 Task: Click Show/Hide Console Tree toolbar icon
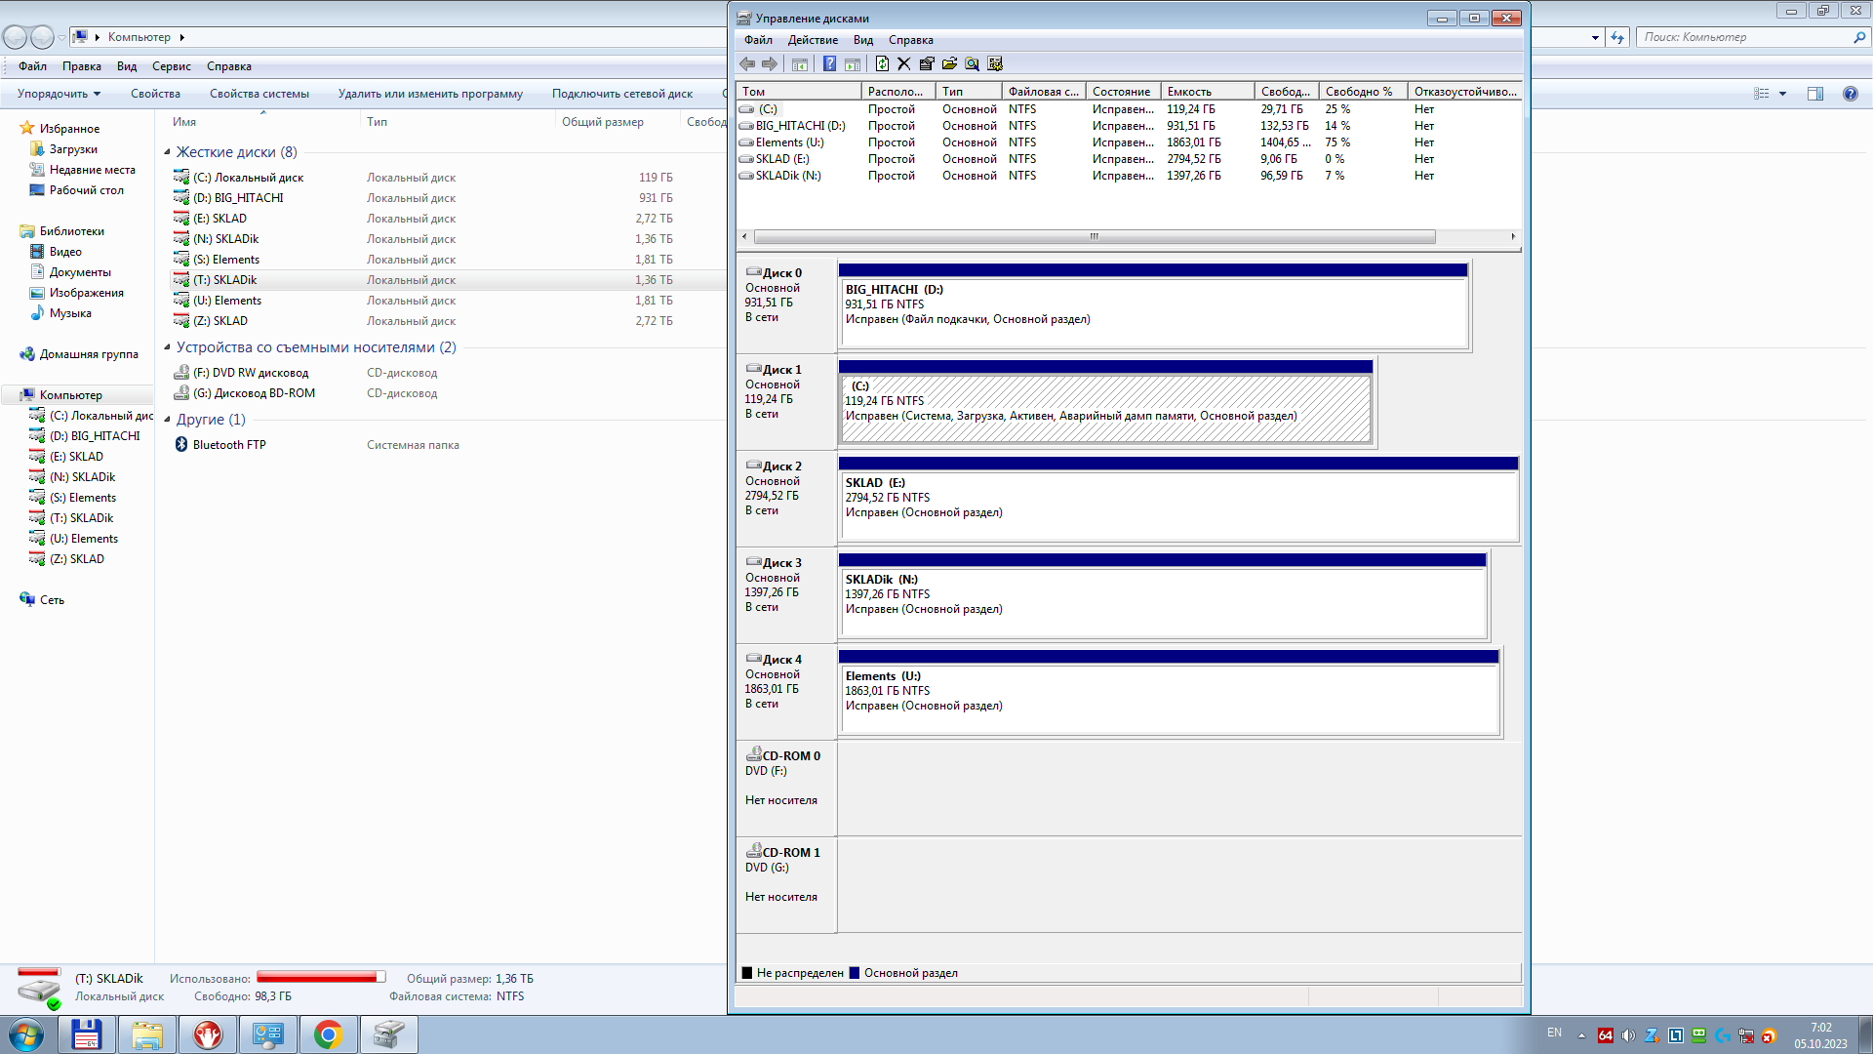click(800, 64)
